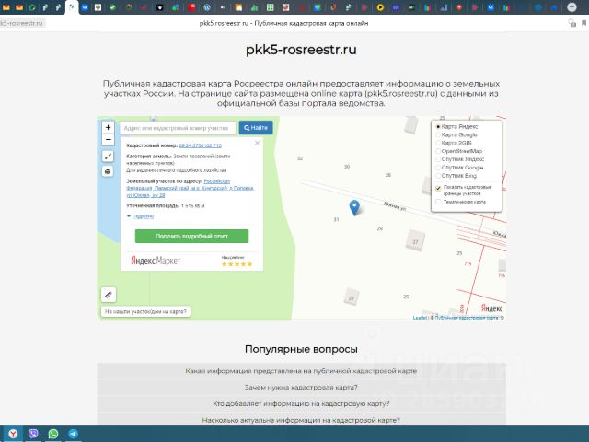
Task: Click the blue location marker on map
Action: pos(355,208)
